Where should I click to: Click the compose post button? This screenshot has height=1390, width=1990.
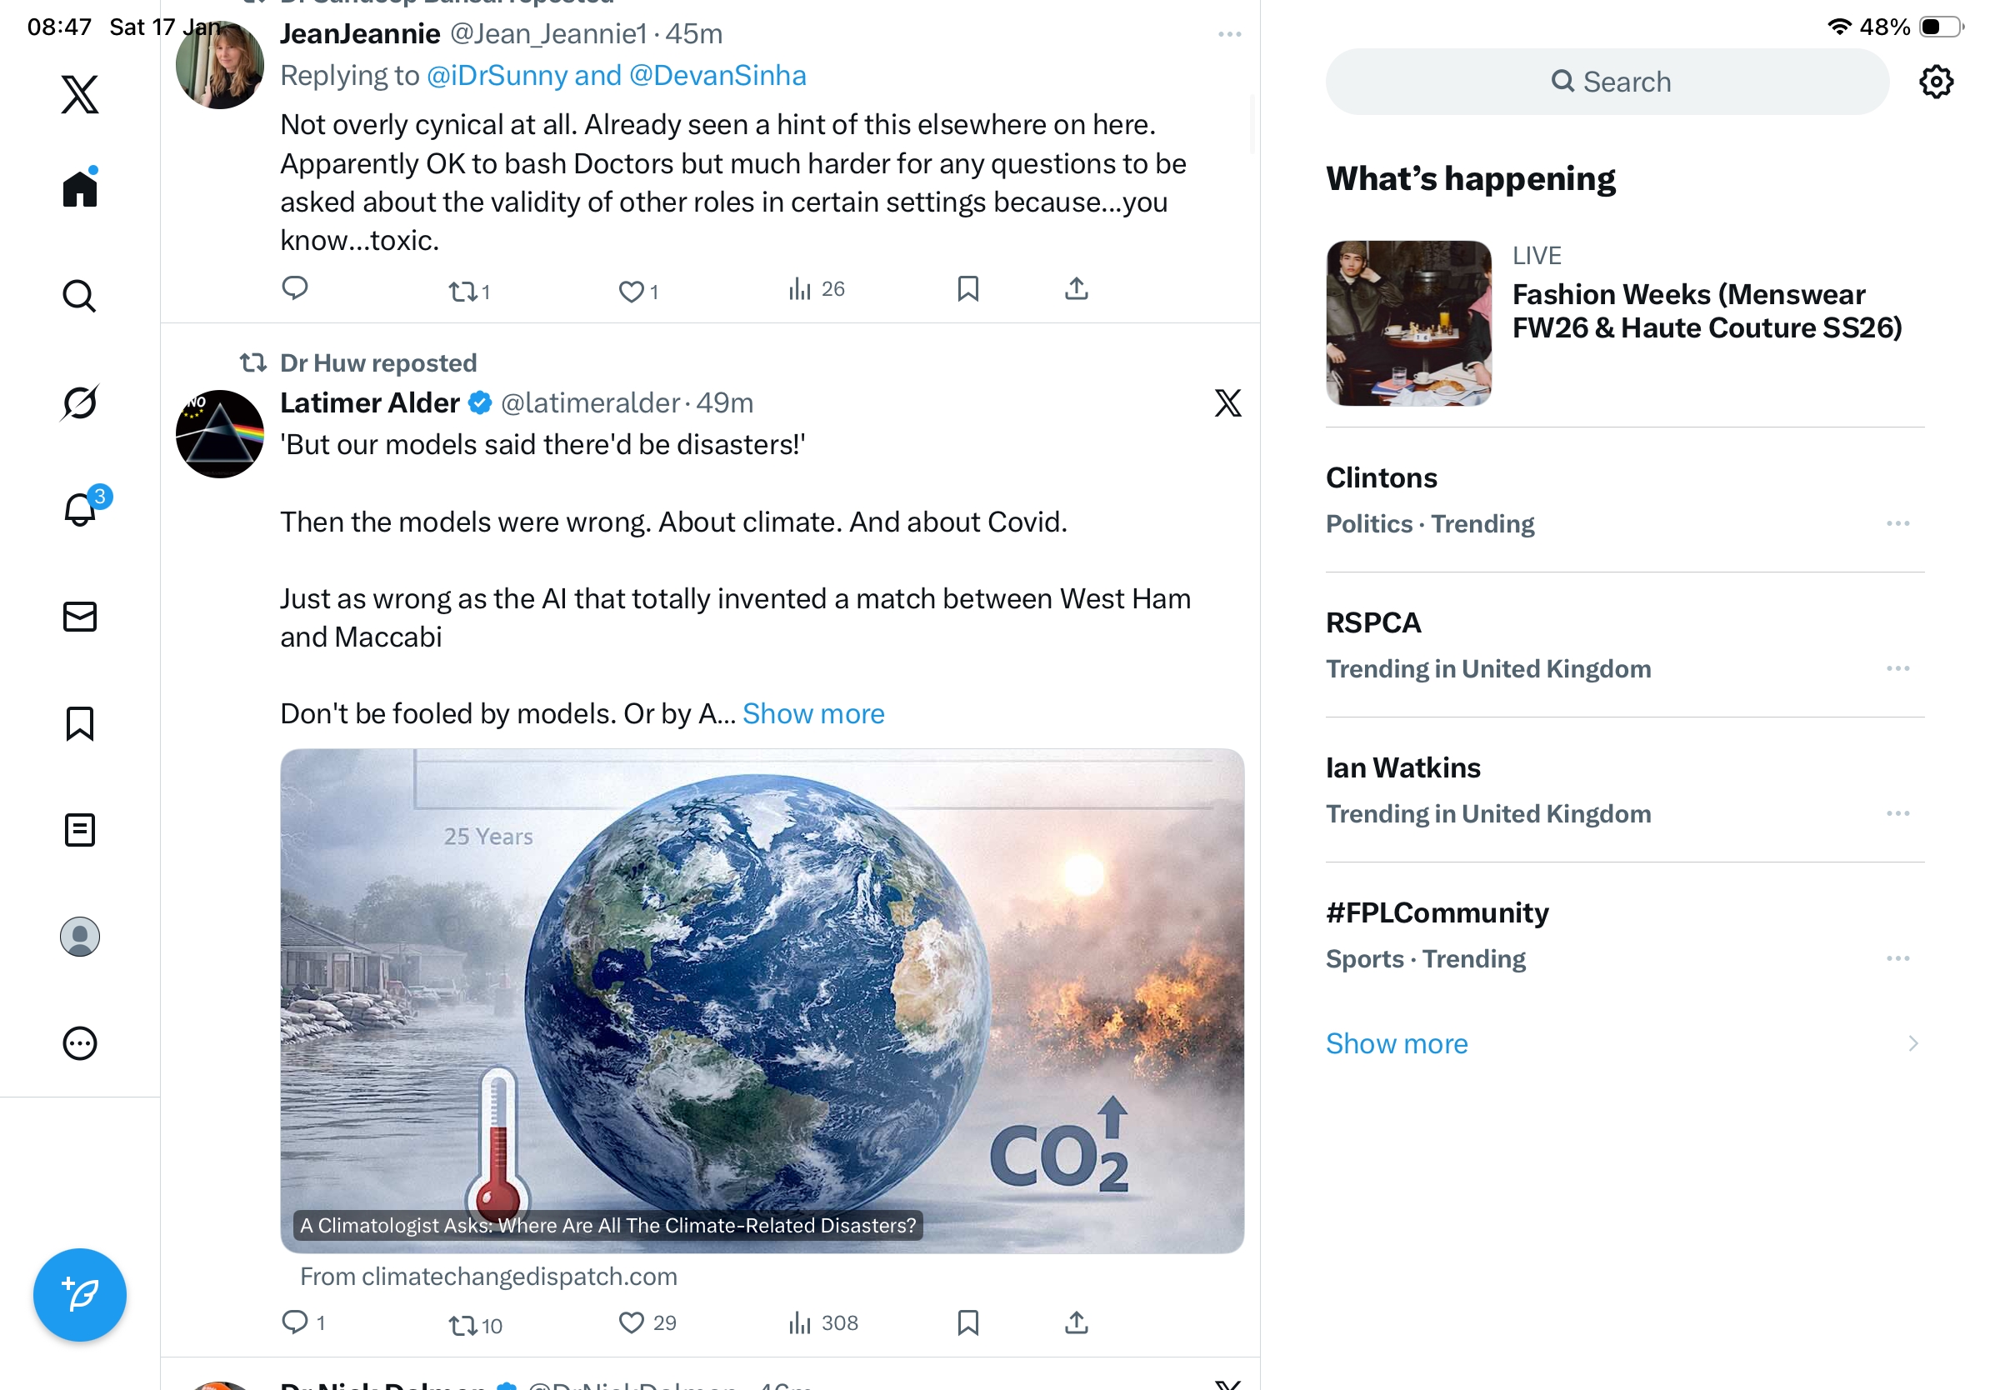point(80,1295)
